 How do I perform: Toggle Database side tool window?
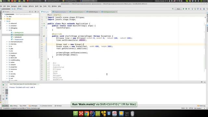coord(207,29)
